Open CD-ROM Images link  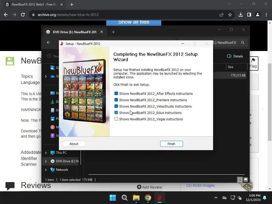coord(200,185)
